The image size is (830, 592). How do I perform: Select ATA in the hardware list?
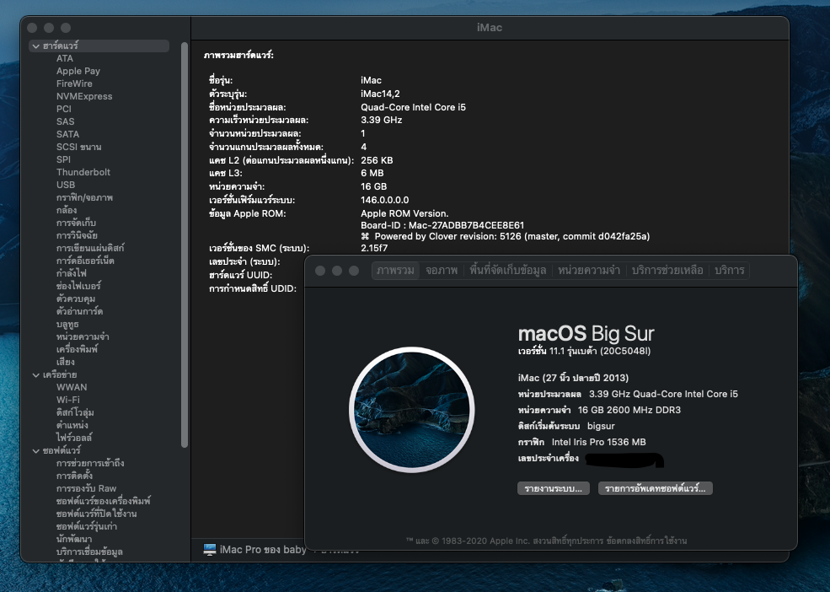[65, 58]
